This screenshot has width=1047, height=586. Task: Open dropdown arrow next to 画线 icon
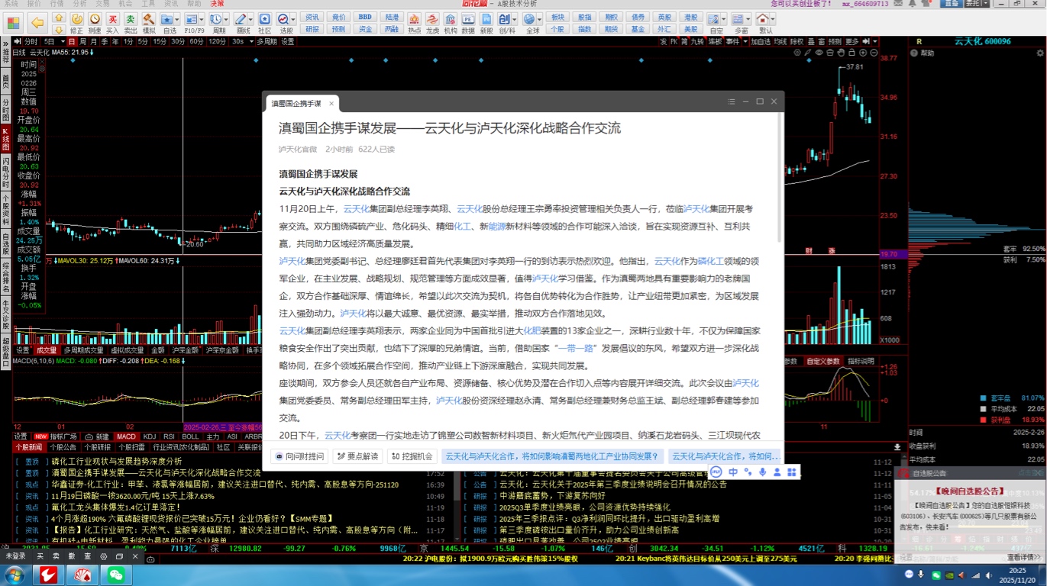tap(250, 18)
